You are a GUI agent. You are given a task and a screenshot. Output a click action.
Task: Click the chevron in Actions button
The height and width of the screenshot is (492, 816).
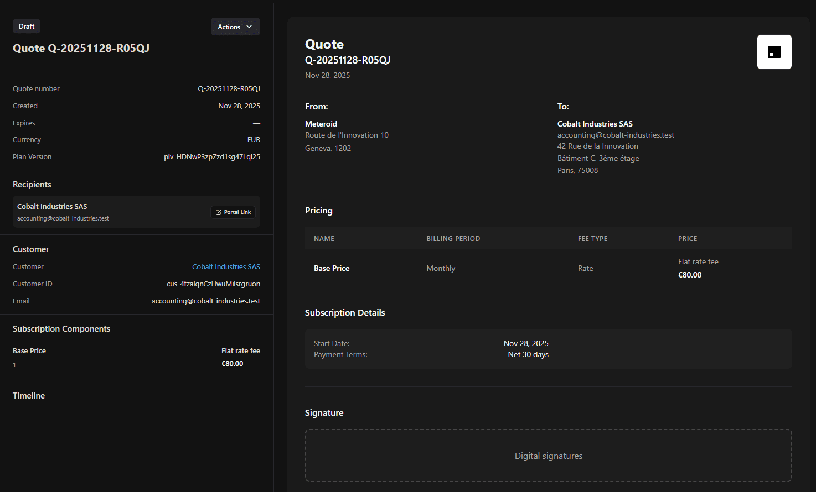coord(249,27)
